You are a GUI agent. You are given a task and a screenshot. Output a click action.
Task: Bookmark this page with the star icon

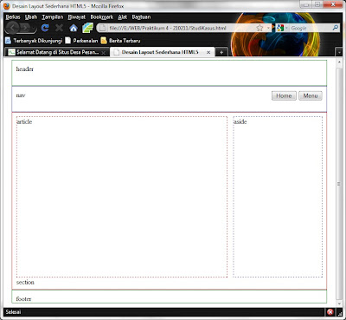click(259, 28)
